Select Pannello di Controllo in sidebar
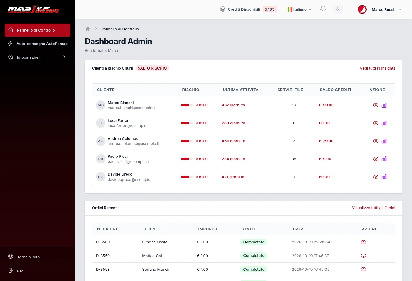 coord(37,30)
